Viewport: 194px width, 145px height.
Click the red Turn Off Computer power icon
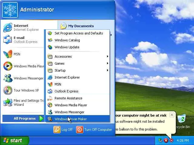click(x=80, y=130)
